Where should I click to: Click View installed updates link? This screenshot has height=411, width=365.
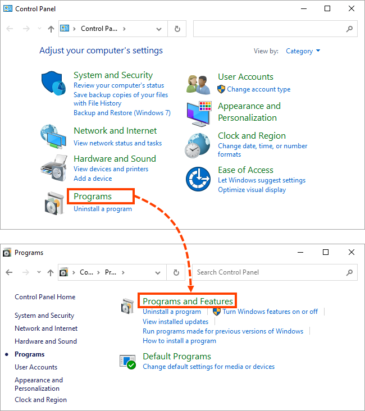(175, 322)
